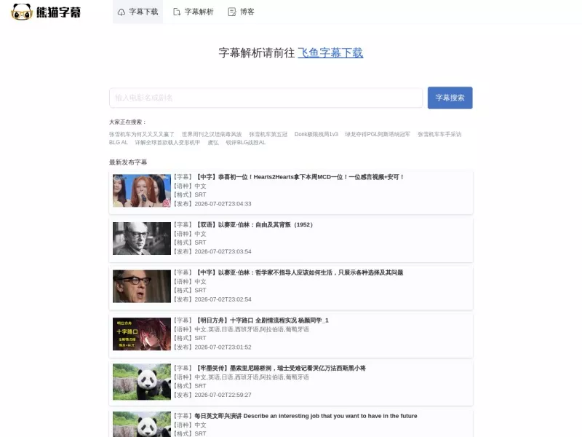Click the 明日方舟 十字路口 thumbnail
Screen dimensions: 582x437
pyautogui.click(x=142, y=334)
